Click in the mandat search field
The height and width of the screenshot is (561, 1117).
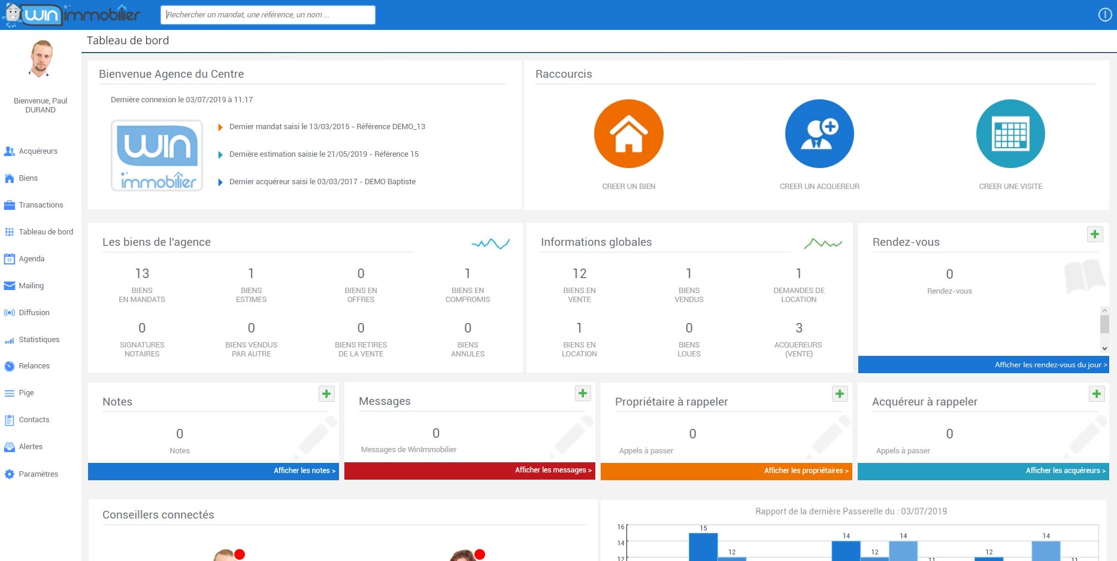pos(268,15)
